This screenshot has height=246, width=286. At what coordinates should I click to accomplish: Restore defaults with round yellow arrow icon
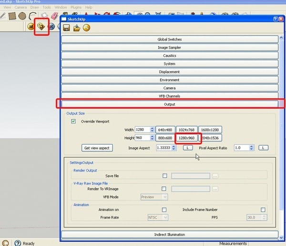pyautogui.click(x=86, y=28)
